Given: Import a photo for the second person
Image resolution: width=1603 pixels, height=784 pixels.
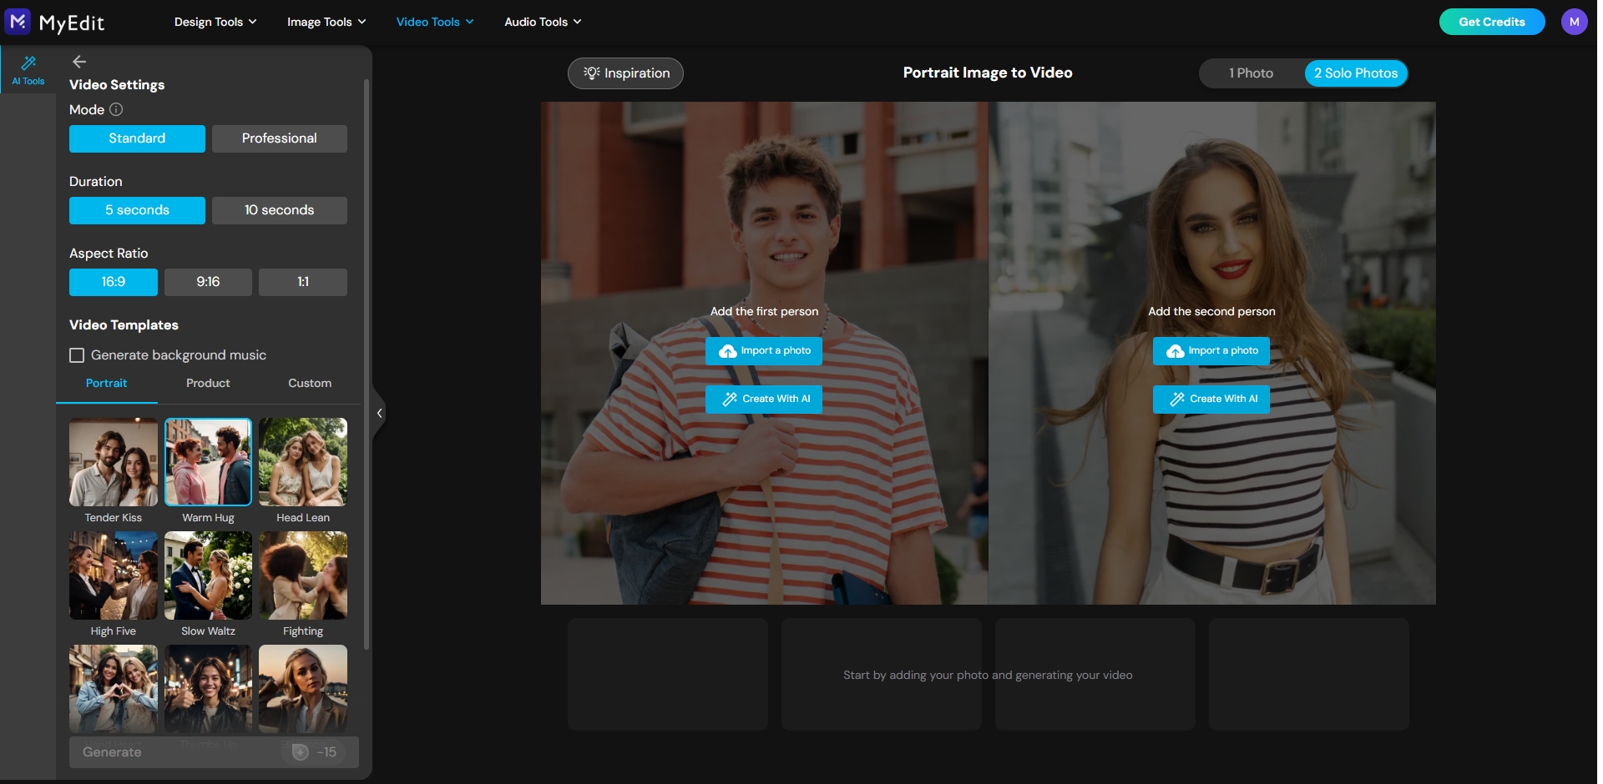Looking at the screenshot, I should point(1211,351).
